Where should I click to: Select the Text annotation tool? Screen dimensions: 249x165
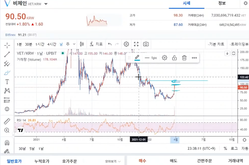pos(7,82)
